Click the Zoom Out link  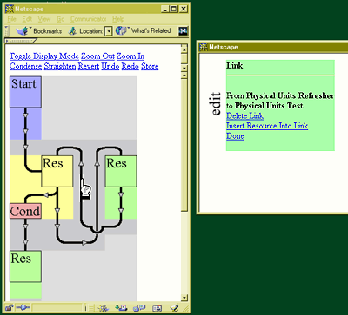click(97, 56)
